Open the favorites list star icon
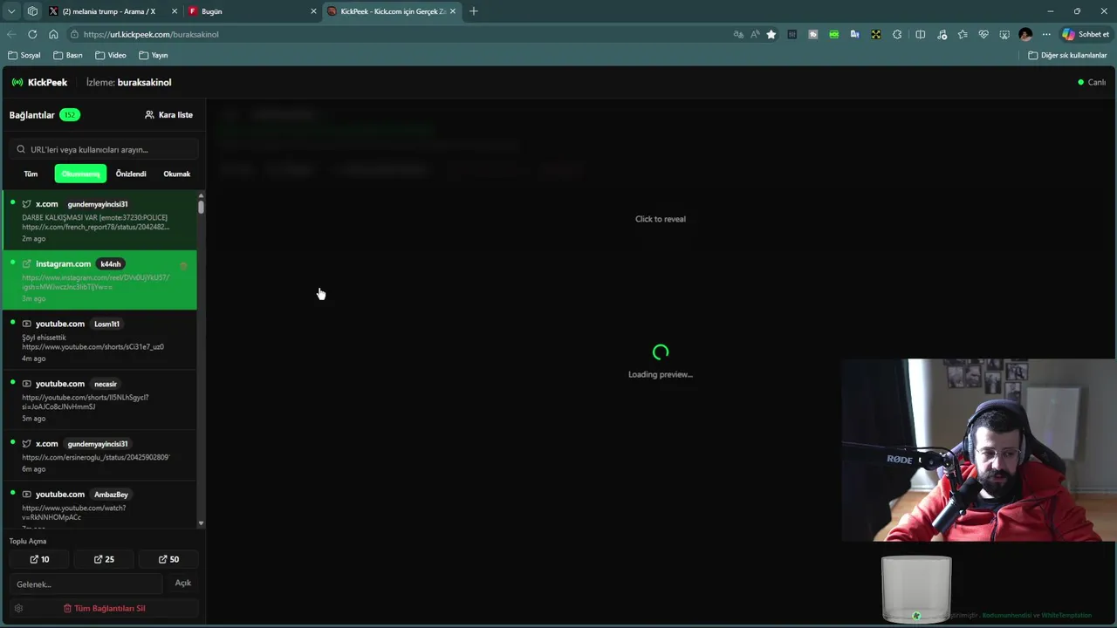The image size is (1117, 628). (963, 34)
